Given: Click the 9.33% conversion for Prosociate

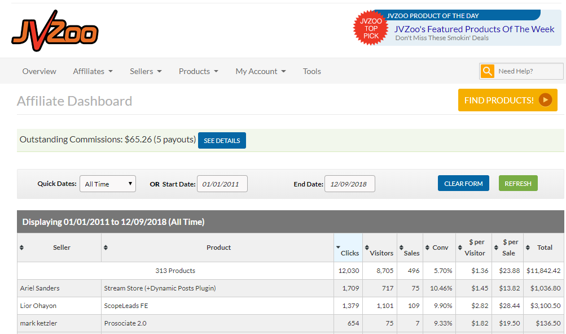Looking at the screenshot, I should click(x=443, y=323).
